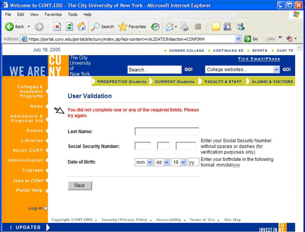Open the Continuing Ed link
This screenshot has height=232, width=305.
(228, 51)
